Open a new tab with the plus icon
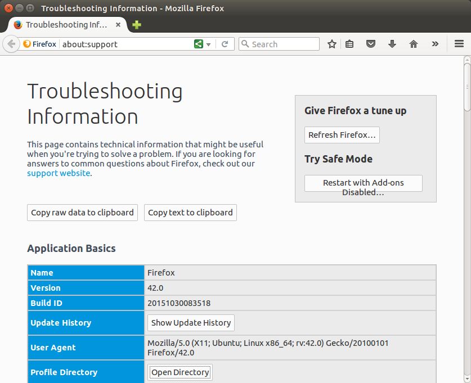The image size is (471, 383). click(x=137, y=25)
